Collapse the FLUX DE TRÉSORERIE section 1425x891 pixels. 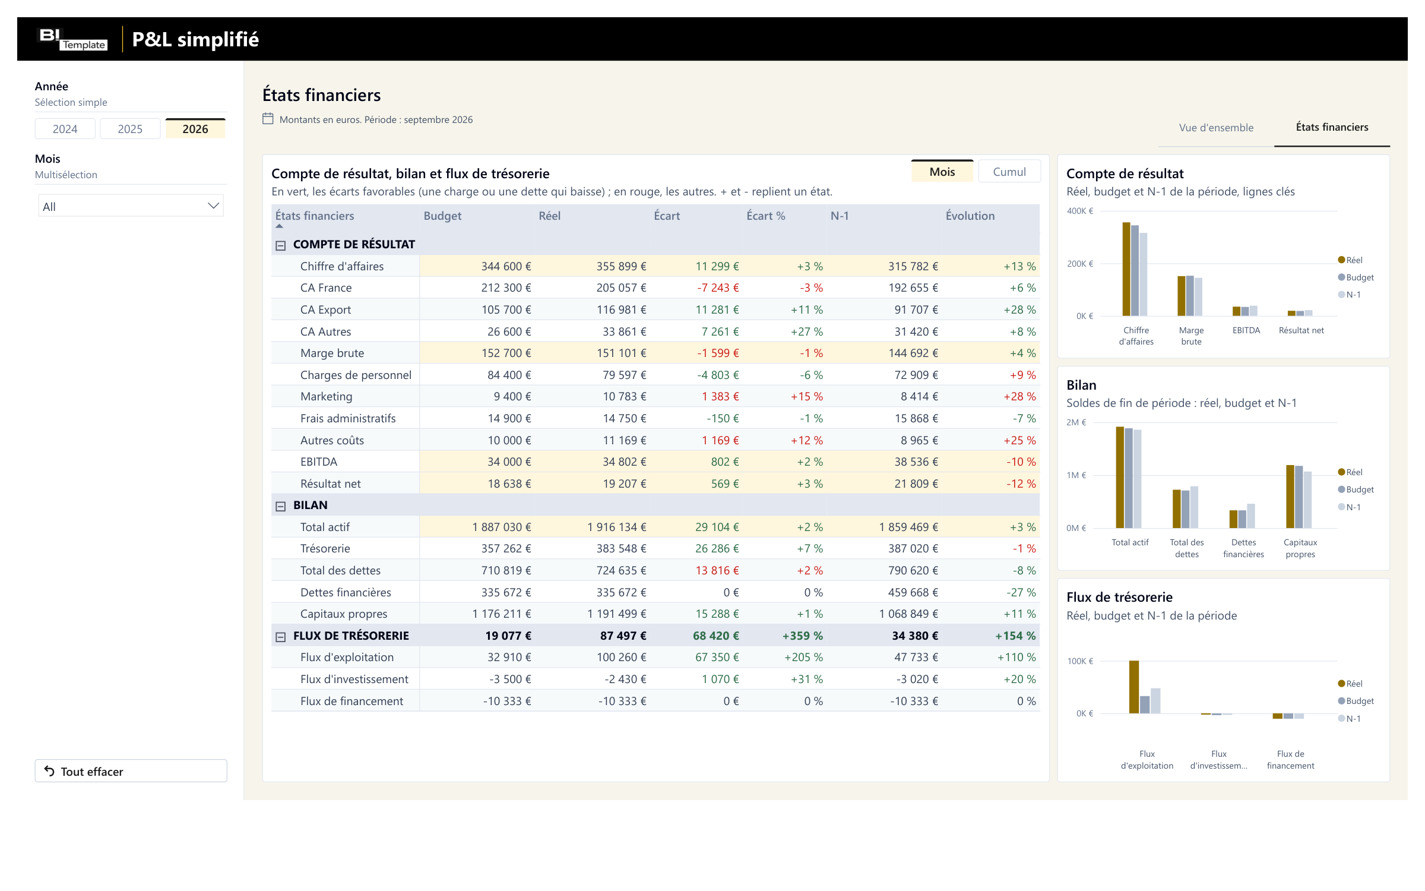click(x=281, y=636)
